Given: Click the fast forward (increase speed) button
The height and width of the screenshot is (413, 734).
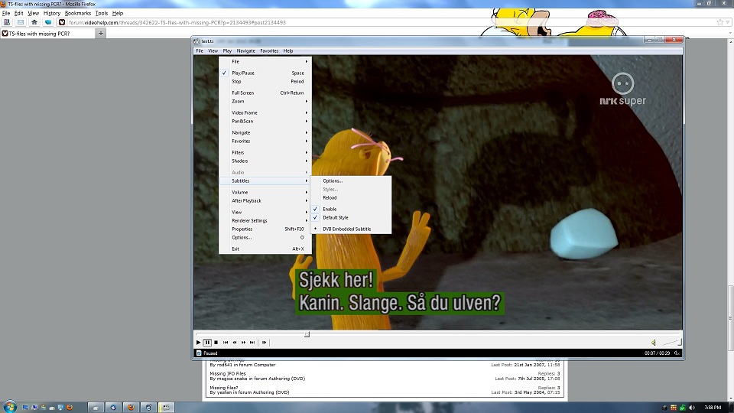Looking at the screenshot, I should click(243, 343).
